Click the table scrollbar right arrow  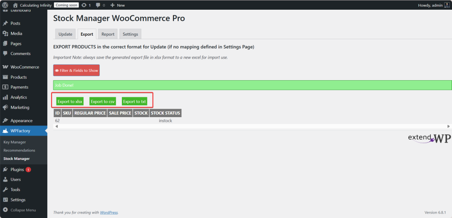click(448, 126)
